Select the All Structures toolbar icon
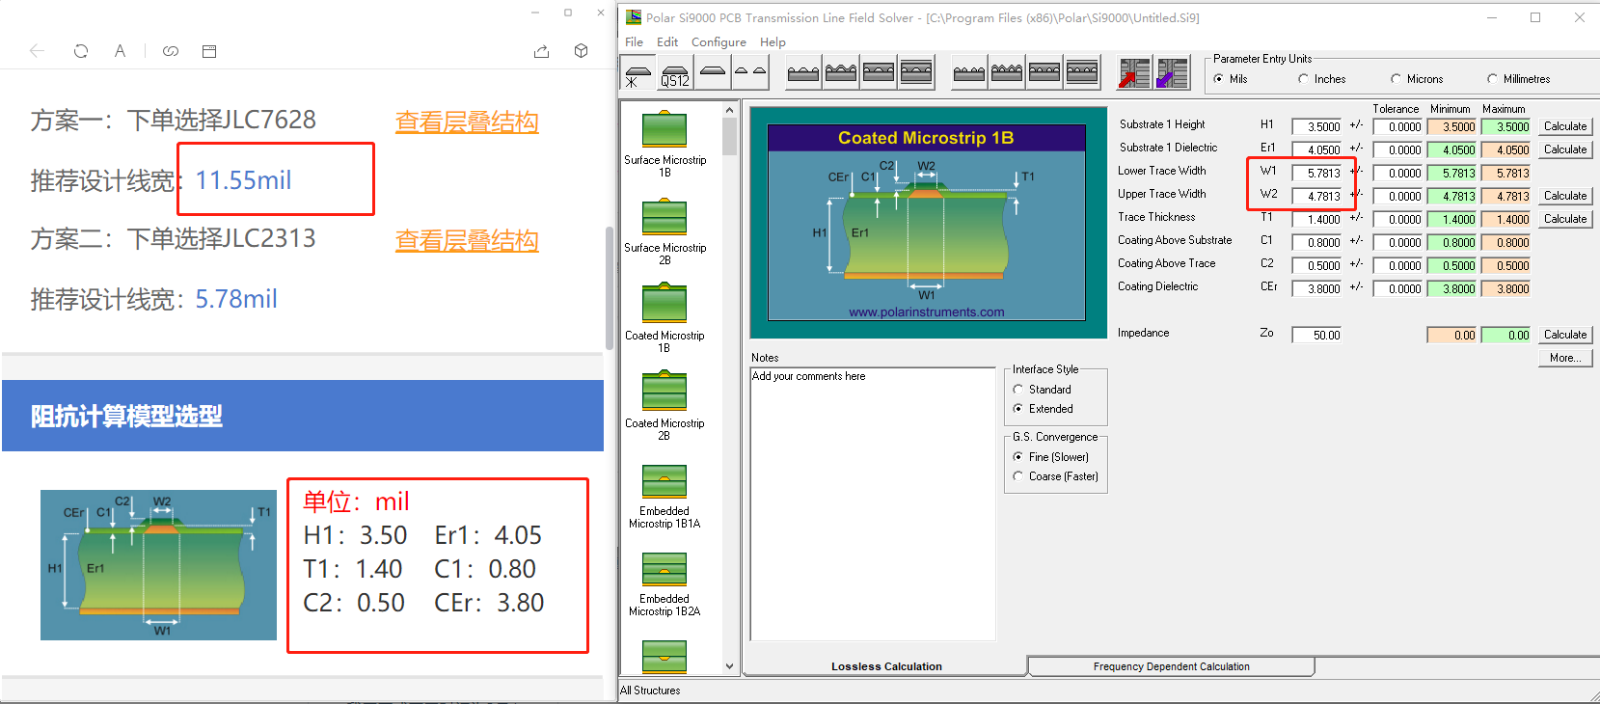This screenshot has width=1600, height=704. tap(637, 73)
